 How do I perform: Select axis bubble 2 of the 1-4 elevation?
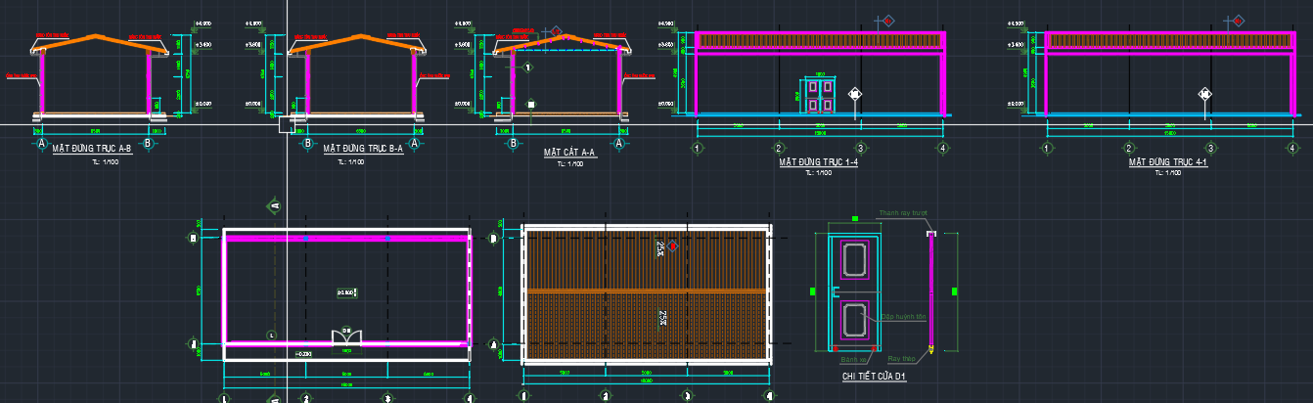pos(779,149)
